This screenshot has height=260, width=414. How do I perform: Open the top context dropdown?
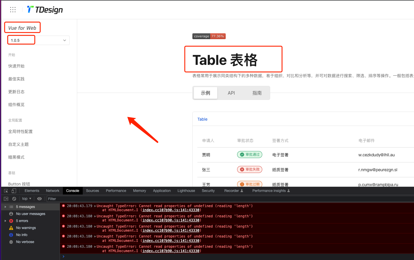(x=27, y=199)
